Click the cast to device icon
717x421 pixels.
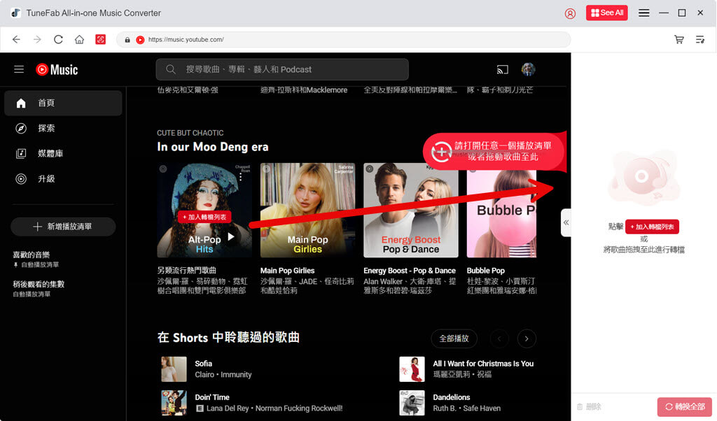coord(503,69)
